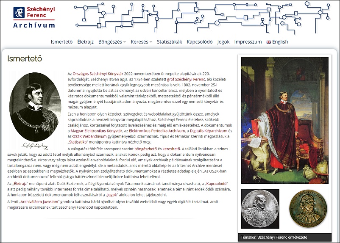Click the „Életrajz” link in the body text

pyautogui.click(x=20, y=184)
